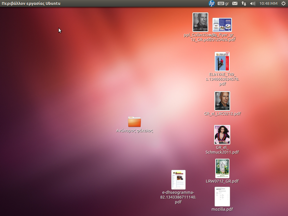Expand the gr keyboard layout menu
The width and height of the screenshot is (288, 216).
(223, 3)
